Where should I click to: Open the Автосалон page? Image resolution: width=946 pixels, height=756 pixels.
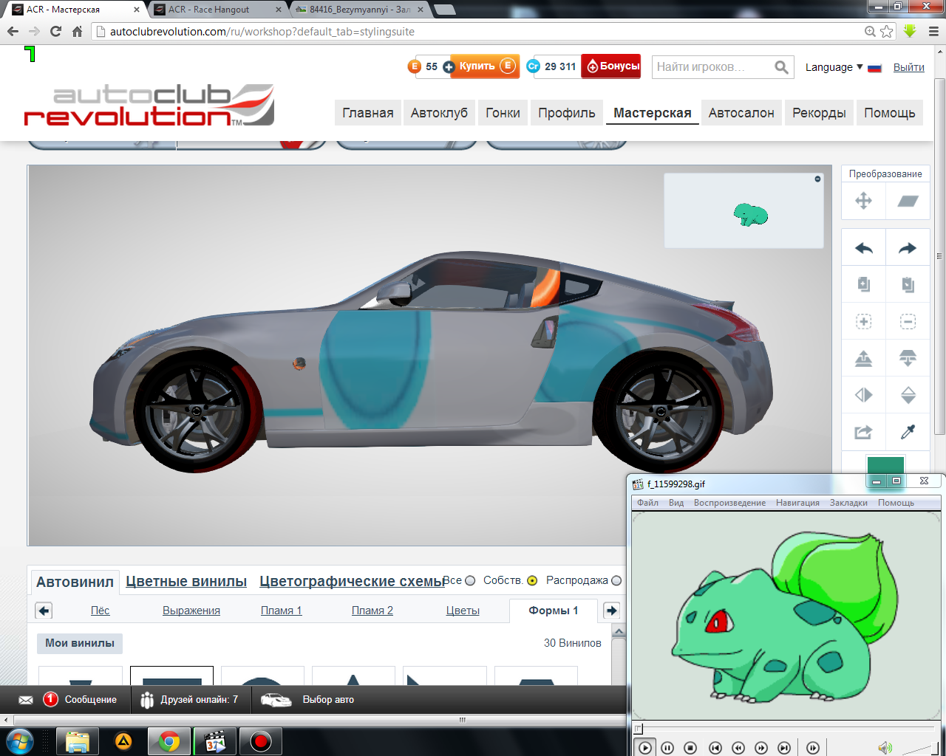[741, 113]
